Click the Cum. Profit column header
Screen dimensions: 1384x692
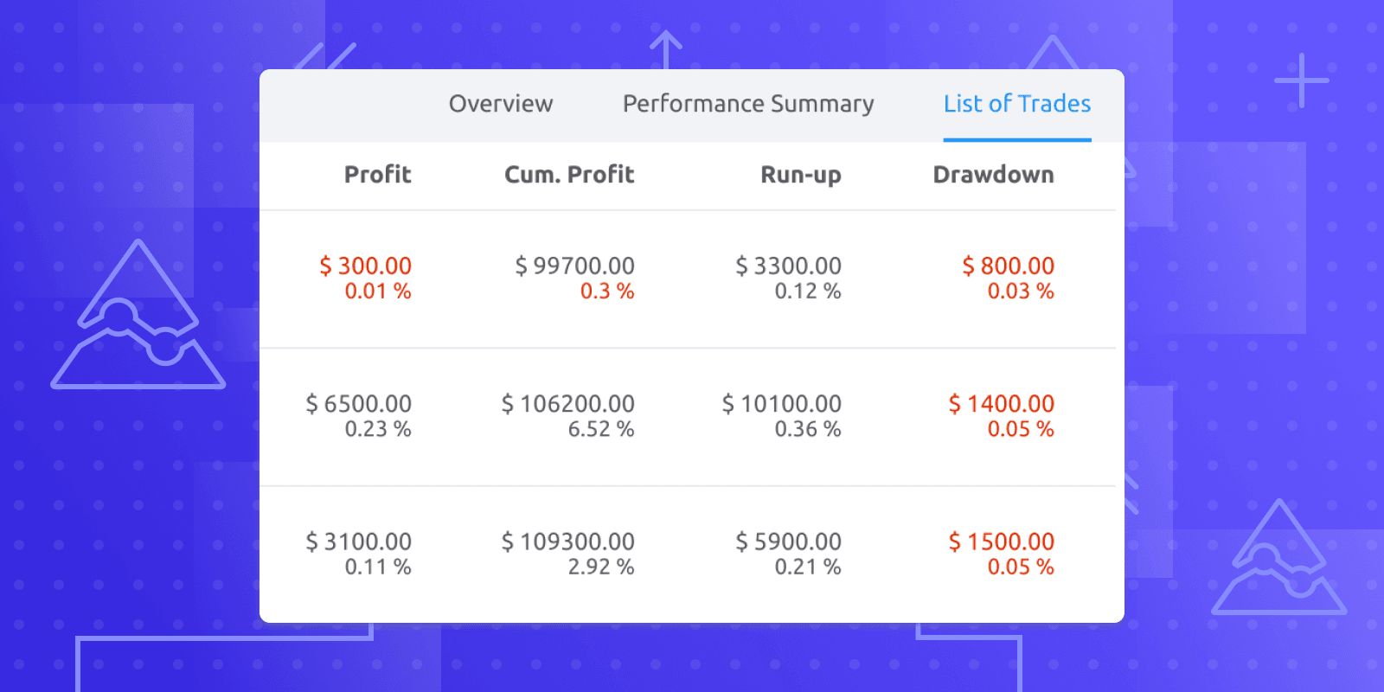click(569, 175)
